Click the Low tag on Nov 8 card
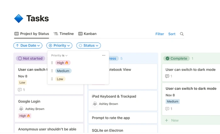220x134 pixels. [22, 83]
